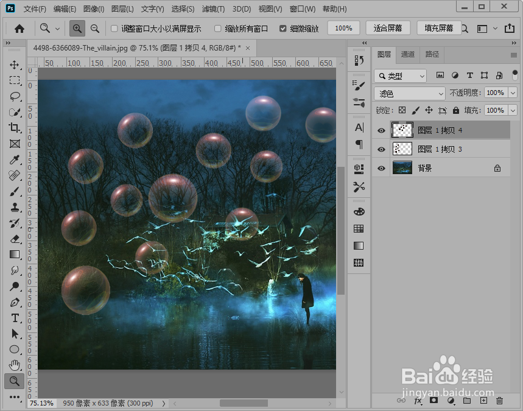
Task: Switch to the 通道 tab
Action: click(x=407, y=54)
